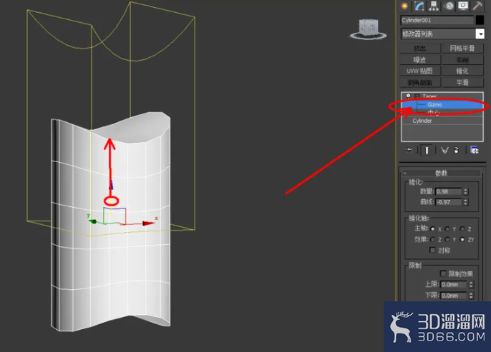Select Gizmo sub-object in modifier stack

[x=442, y=105]
